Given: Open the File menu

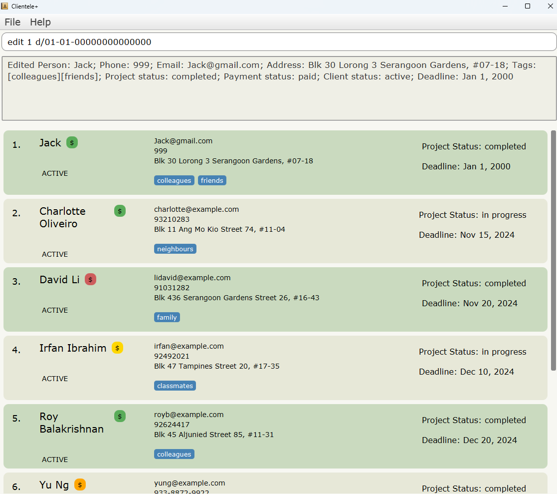Looking at the screenshot, I should 12,22.
